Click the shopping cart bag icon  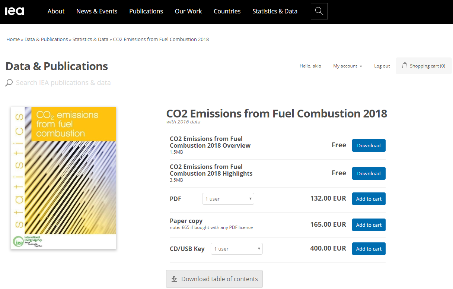coord(405,66)
